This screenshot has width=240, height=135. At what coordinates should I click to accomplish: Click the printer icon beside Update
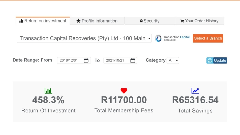(210, 60)
